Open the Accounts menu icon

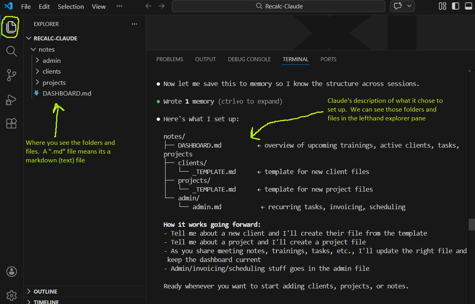(12, 271)
